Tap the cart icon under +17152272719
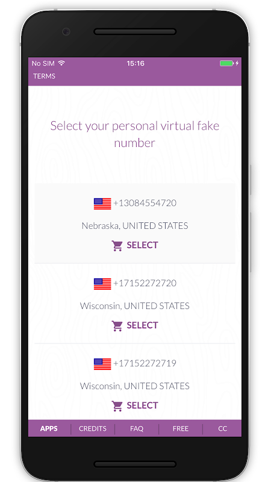The image size is (271, 482). pyautogui.click(x=117, y=406)
